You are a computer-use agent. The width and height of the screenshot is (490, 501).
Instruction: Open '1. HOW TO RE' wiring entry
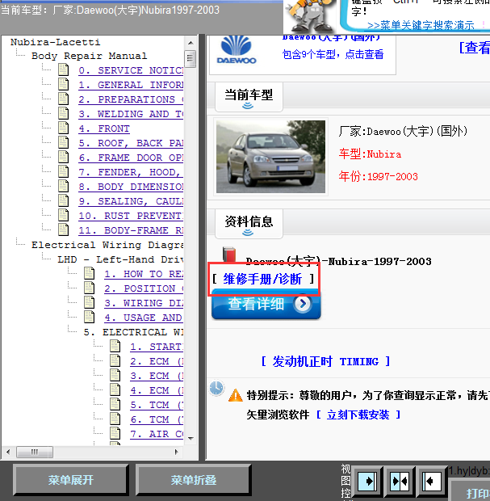[x=144, y=274]
